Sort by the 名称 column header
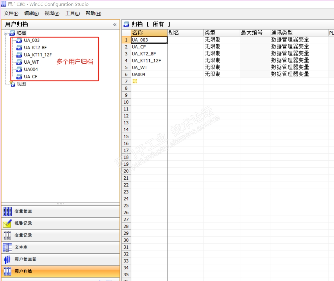This screenshot has height=281, width=334. pyautogui.click(x=149, y=33)
